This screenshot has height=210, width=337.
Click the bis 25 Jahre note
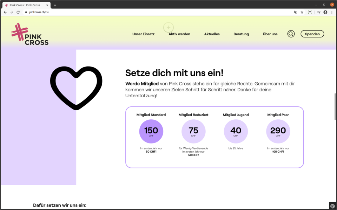pyautogui.click(x=236, y=148)
